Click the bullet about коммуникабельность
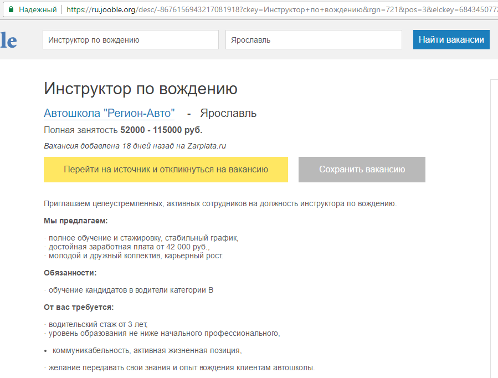The height and width of the screenshot is (378, 498). click(147, 350)
